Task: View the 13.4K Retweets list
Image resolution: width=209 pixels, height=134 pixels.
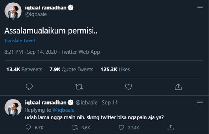Action: pyautogui.click(x=24, y=69)
